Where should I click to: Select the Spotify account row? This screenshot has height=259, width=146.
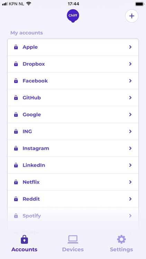73,216
